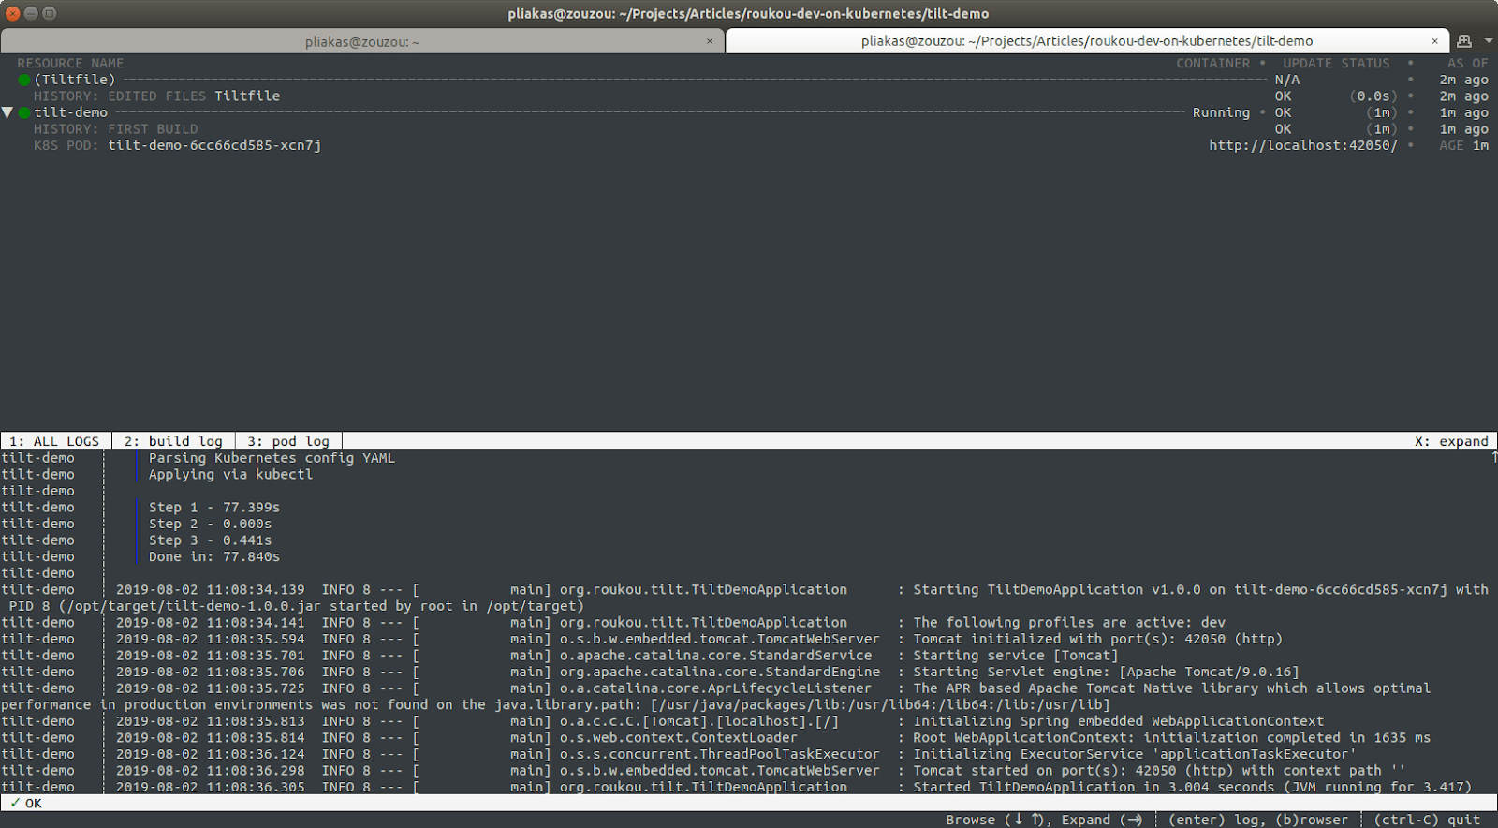Switch to the '3: pod log' tab
The image size is (1498, 828).
click(x=288, y=441)
